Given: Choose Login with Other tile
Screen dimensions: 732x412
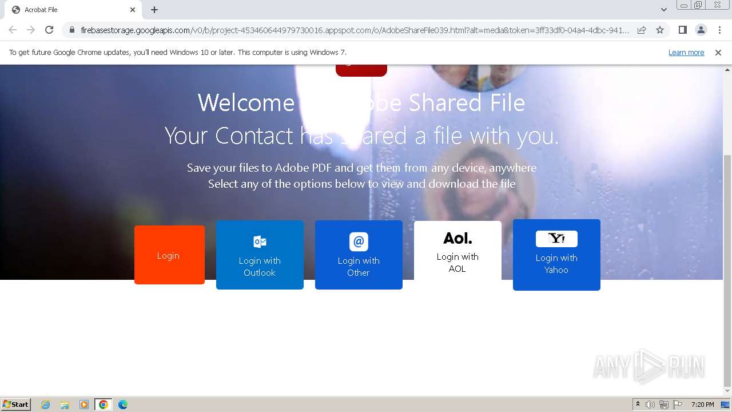Looking at the screenshot, I should point(359,255).
